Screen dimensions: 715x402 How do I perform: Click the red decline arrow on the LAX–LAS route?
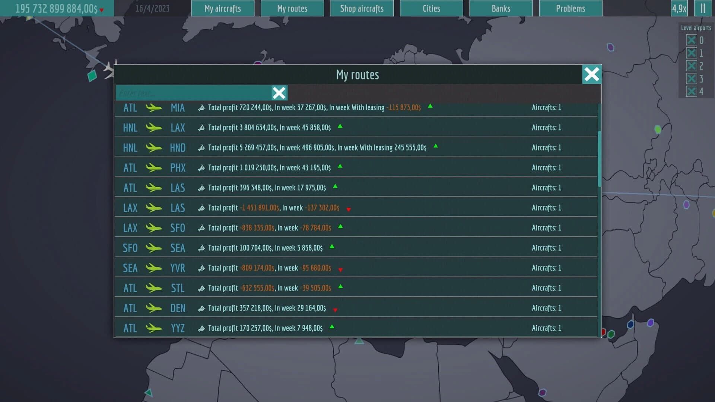coord(349,209)
